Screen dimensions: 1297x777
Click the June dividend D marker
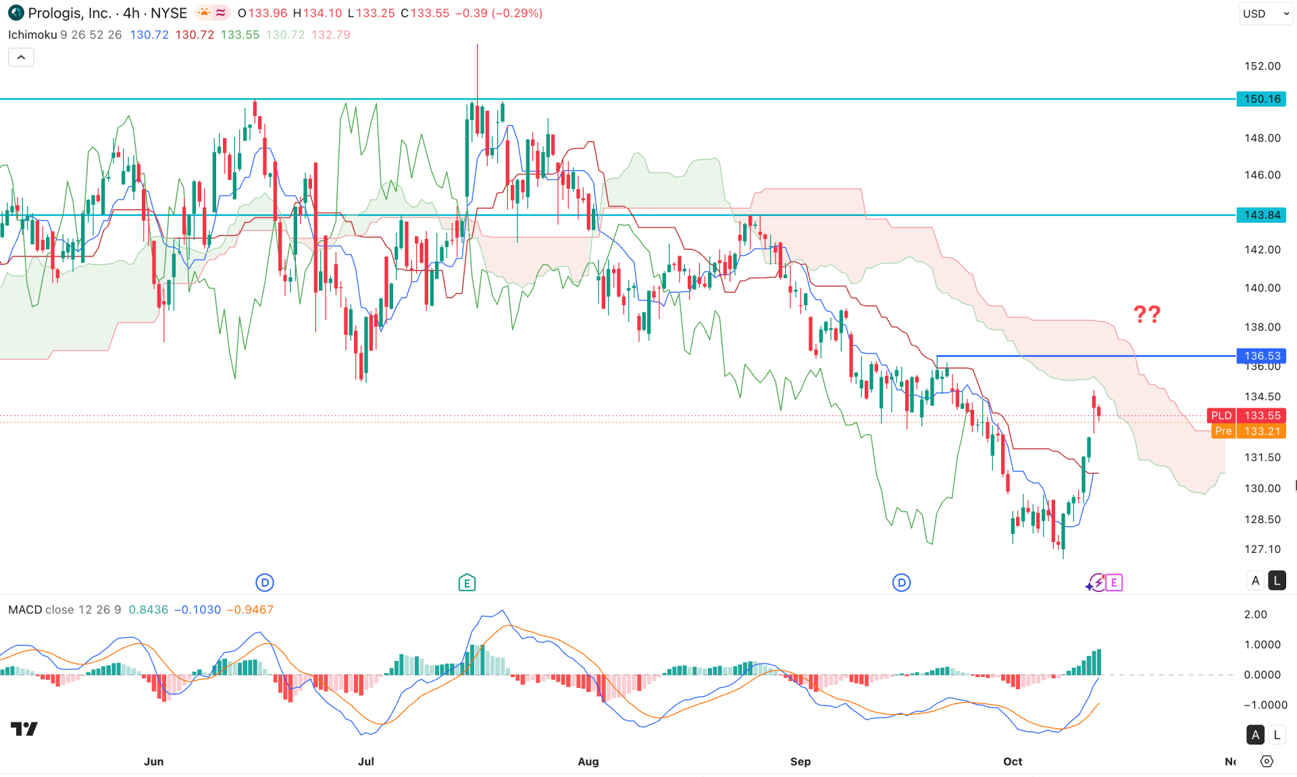pyautogui.click(x=265, y=582)
